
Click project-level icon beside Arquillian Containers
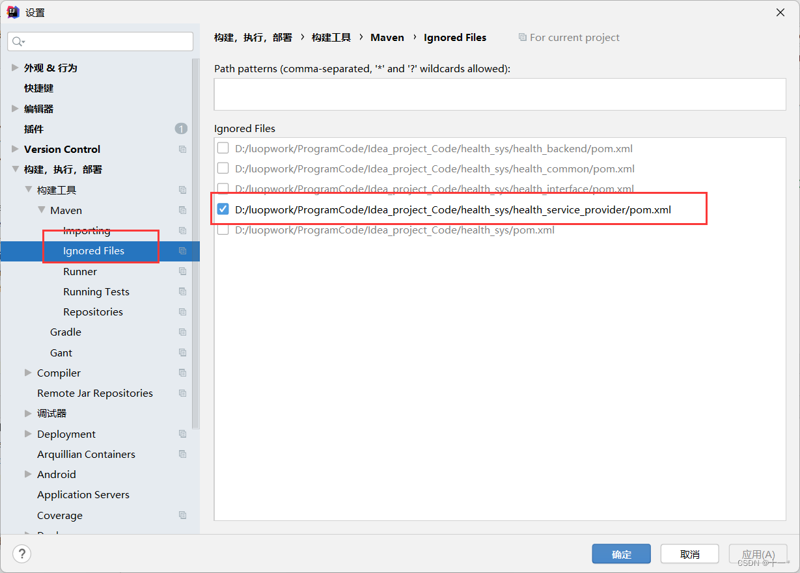[x=182, y=454]
